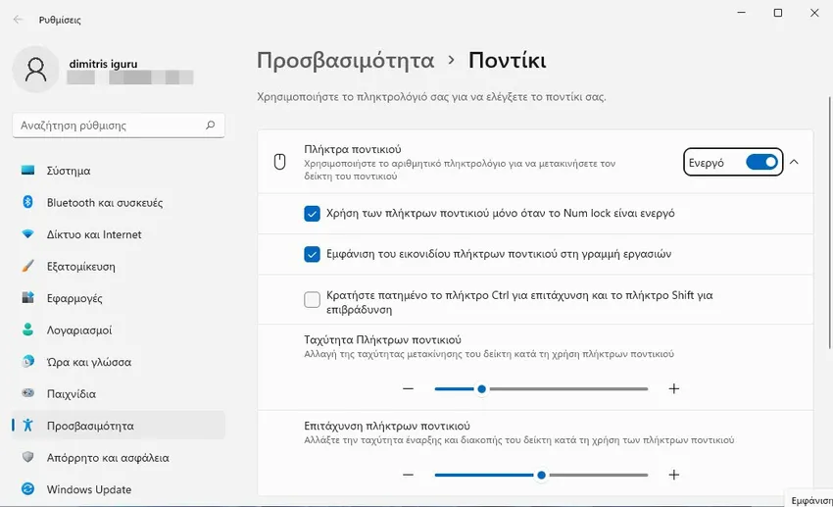The height and width of the screenshot is (507, 833).
Task: Click the back arrow icon
Action: coord(18,20)
